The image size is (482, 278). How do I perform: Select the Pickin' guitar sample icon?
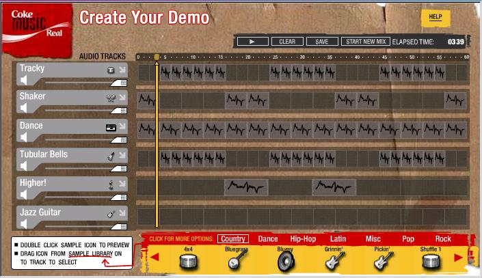click(x=383, y=261)
